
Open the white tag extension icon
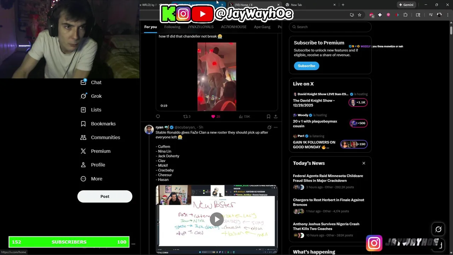click(380, 15)
